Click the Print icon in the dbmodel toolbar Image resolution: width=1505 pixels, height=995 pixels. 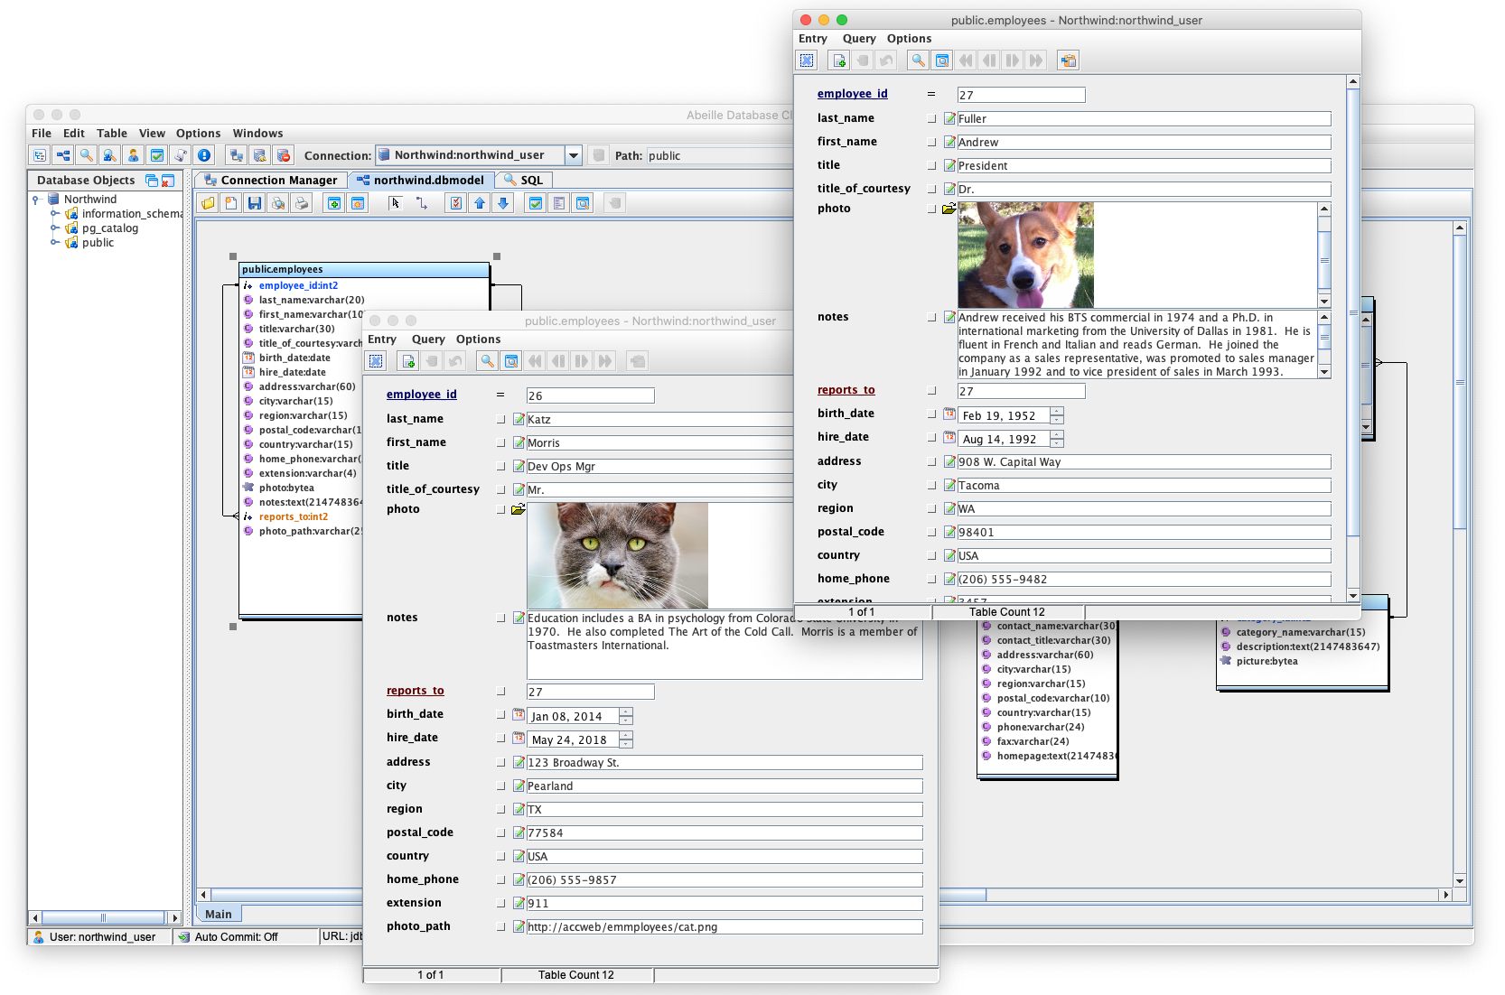coord(302,202)
